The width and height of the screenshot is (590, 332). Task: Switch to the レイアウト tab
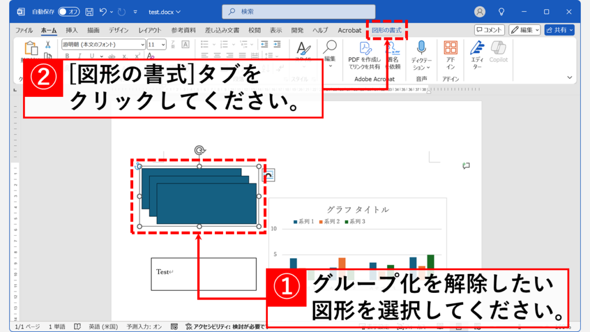pos(149,30)
